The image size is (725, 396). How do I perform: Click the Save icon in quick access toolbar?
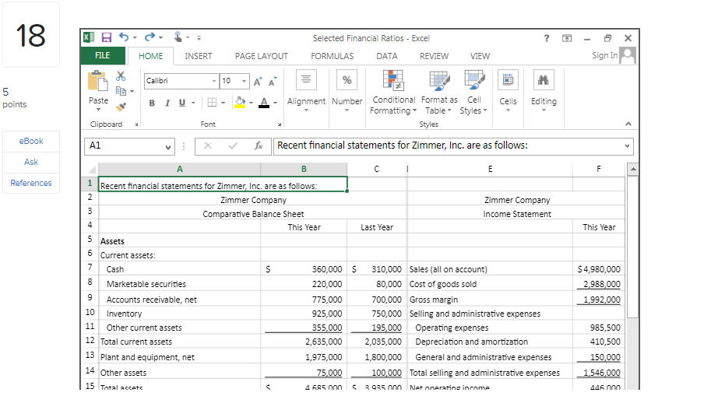107,37
